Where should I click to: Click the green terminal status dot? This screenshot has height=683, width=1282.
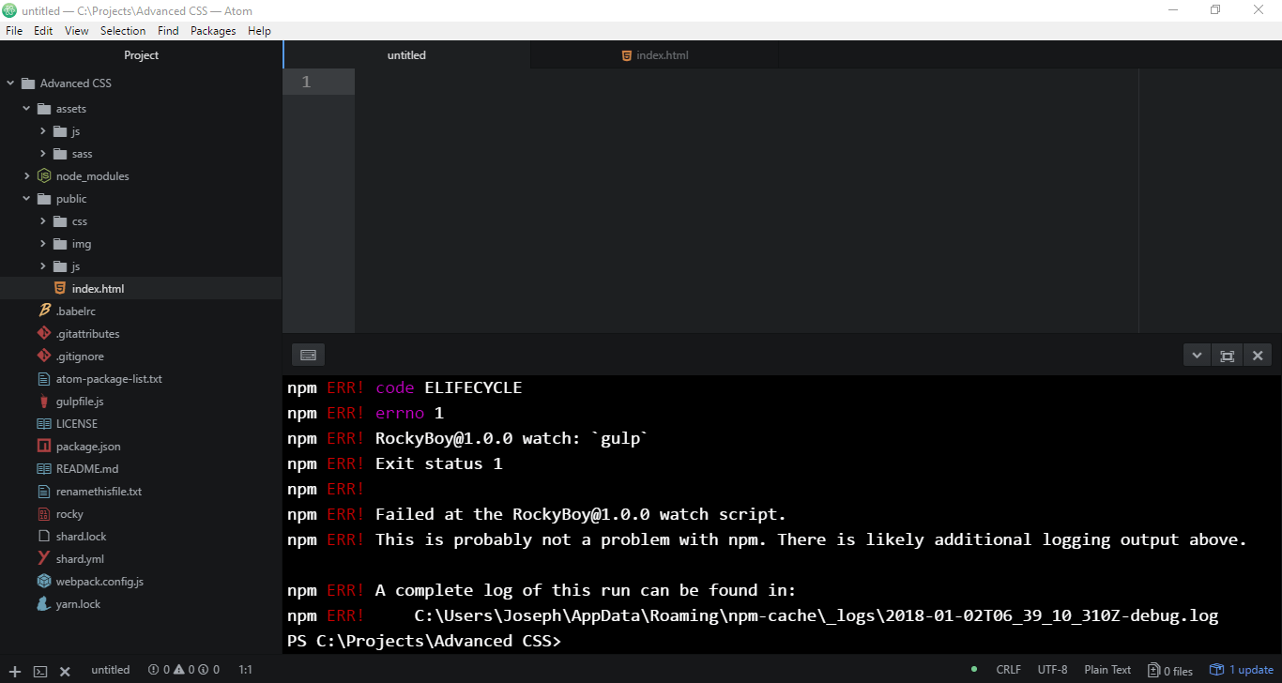pos(974,670)
